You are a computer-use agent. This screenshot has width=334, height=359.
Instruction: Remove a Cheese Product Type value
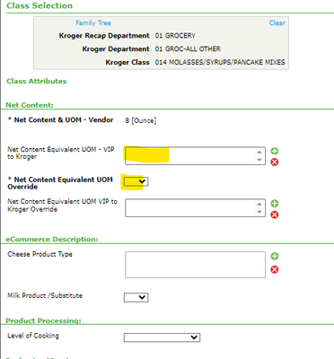coord(275,269)
